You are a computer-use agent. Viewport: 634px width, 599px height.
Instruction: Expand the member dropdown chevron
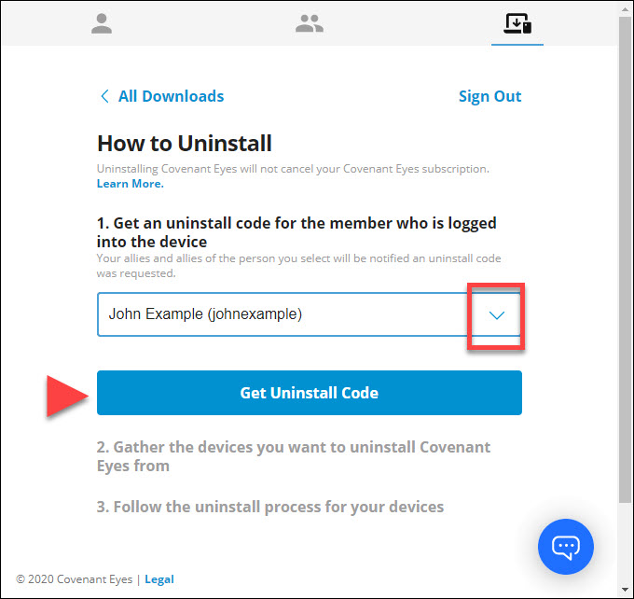497,314
